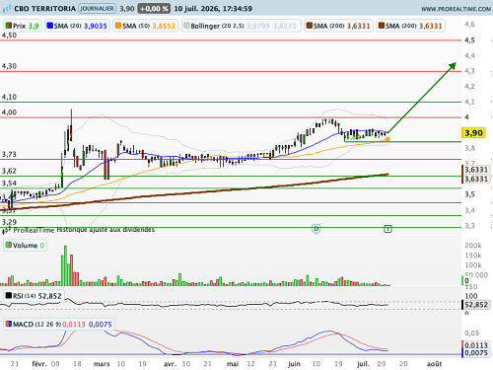This screenshot has height=370, width=493.
Task: Click the orange last-price dot on the chart
Action: [387, 139]
